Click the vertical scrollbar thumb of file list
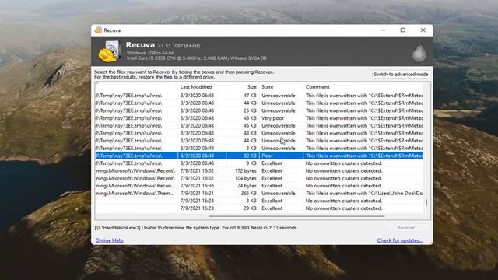Viewport: 498px width, 280px height. [426, 202]
